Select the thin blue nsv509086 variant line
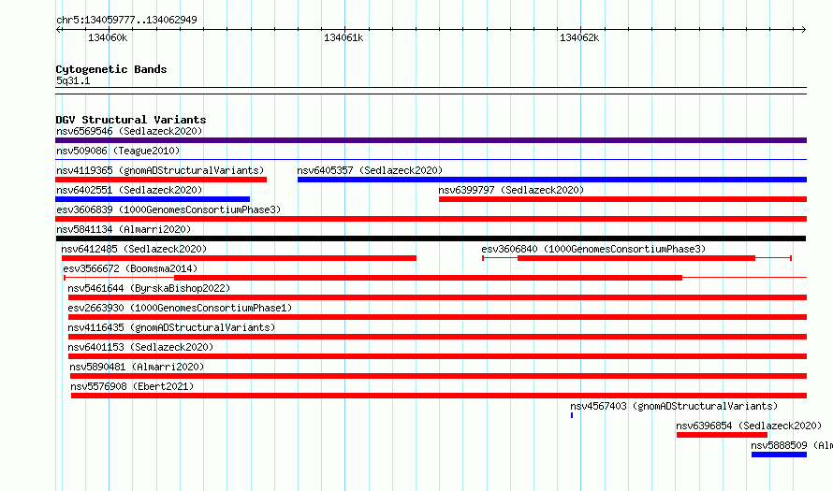 (x=431, y=159)
